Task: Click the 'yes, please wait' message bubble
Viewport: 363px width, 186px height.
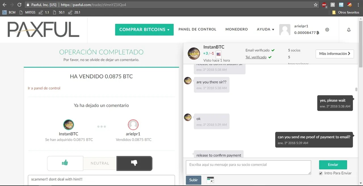Action: [335, 103]
